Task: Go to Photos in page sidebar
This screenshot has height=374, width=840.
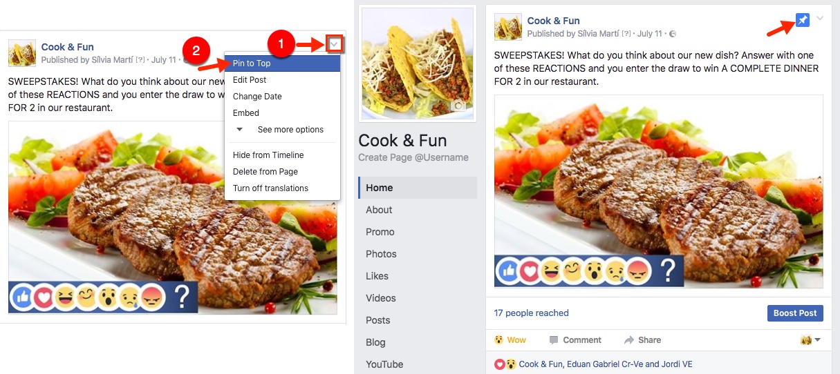Action: [382, 254]
